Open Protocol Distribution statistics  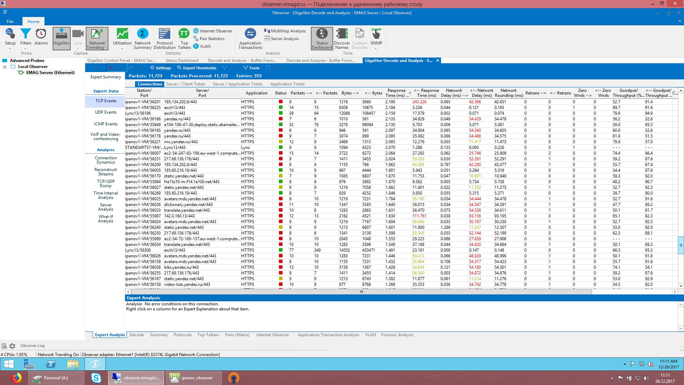(x=164, y=34)
